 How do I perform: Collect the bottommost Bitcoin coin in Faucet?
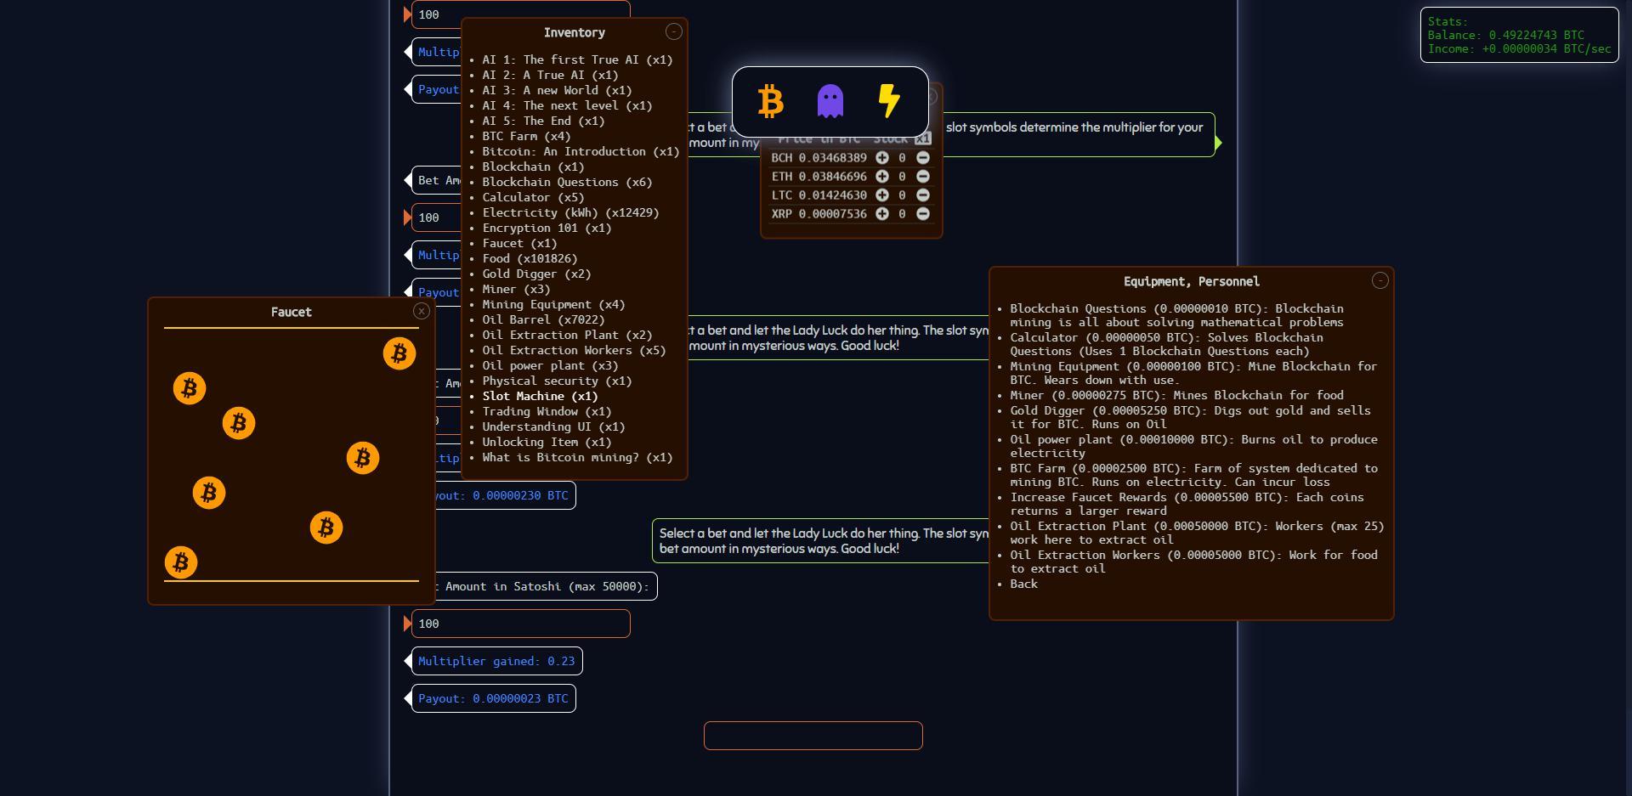[x=181, y=562]
